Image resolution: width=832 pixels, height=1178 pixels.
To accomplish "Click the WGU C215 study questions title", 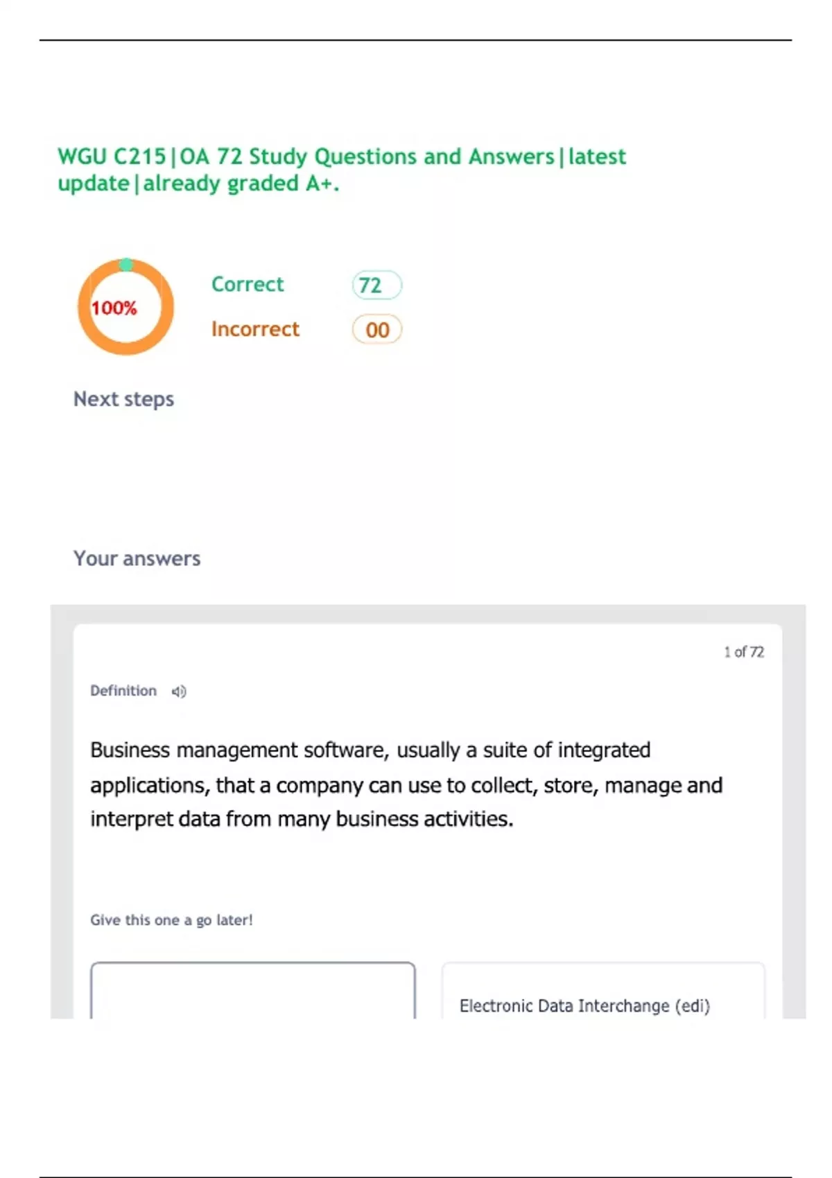I will (341, 157).
